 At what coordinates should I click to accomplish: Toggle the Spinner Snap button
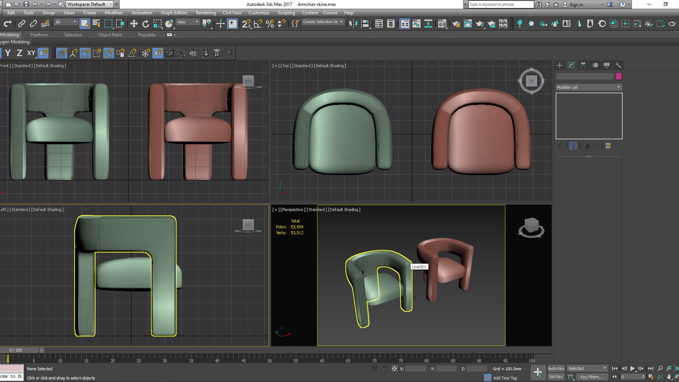pyautogui.click(x=281, y=24)
